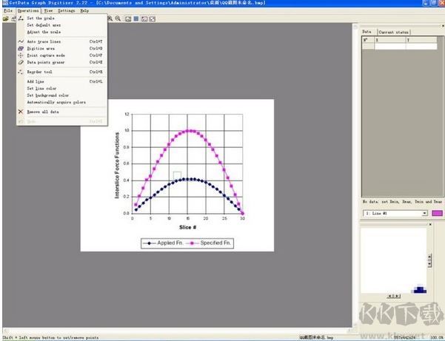The image size is (445, 341).
Task: Click Remove all data with red X
Action: coord(44,112)
